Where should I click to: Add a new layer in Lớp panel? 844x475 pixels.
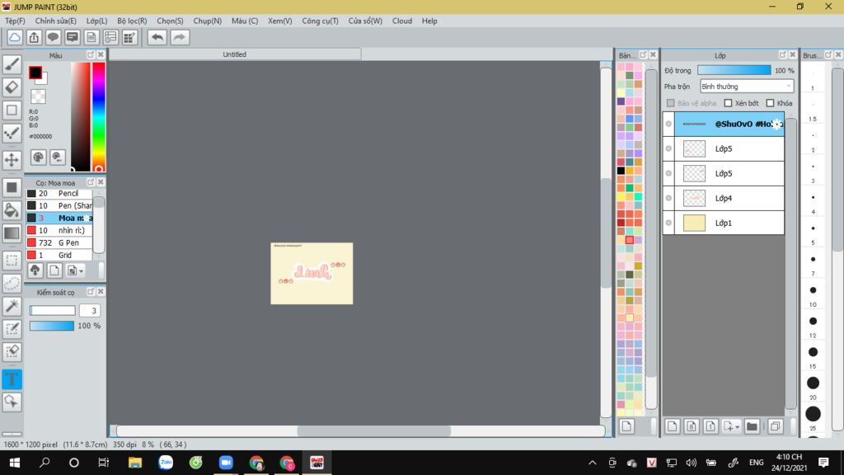pyautogui.click(x=672, y=426)
